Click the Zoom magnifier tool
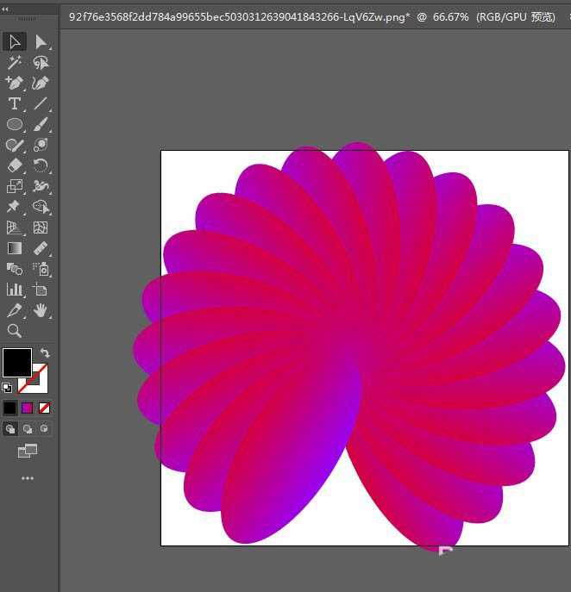Screen dimensions: 571x592 click(15, 331)
